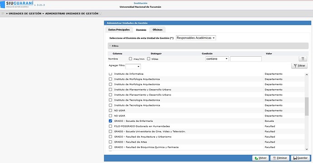This screenshot has width=313, height=163.
Task: Click 'GRADO - Escuela de Enfermería' row label
Action: (133, 121)
